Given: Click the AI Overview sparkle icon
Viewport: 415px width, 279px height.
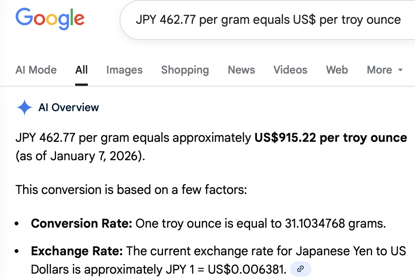Looking at the screenshot, I should coord(25,108).
